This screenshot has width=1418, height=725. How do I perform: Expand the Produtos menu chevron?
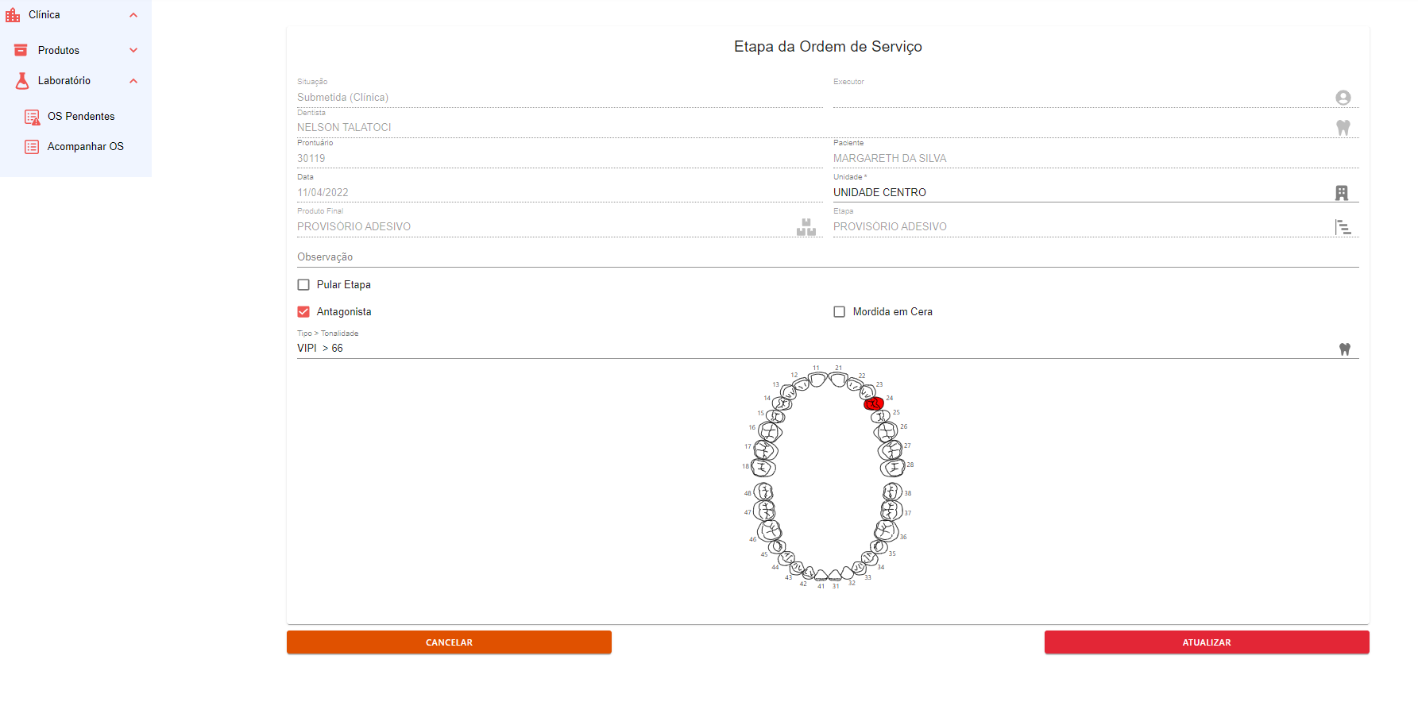click(133, 51)
